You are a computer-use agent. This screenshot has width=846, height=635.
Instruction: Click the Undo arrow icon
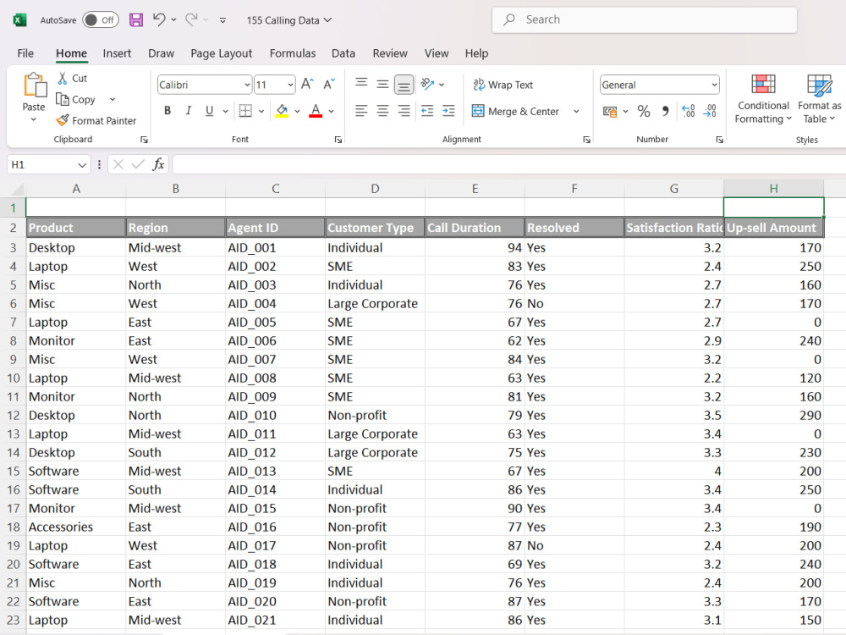159,19
